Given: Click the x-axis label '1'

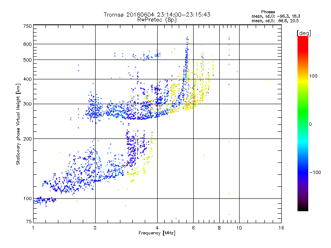Looking at the screenshot, I should pyautogui.click(x=33, y=228).
